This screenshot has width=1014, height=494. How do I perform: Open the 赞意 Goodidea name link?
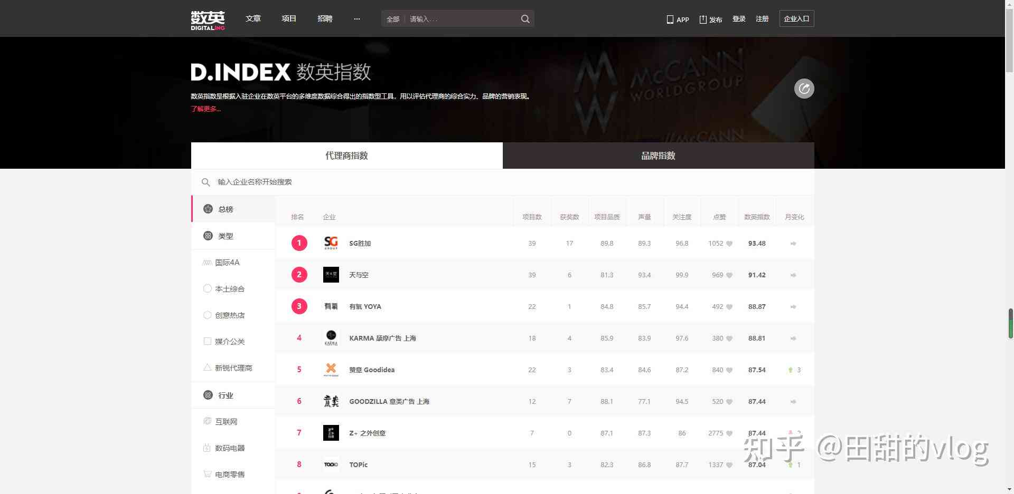372,370
